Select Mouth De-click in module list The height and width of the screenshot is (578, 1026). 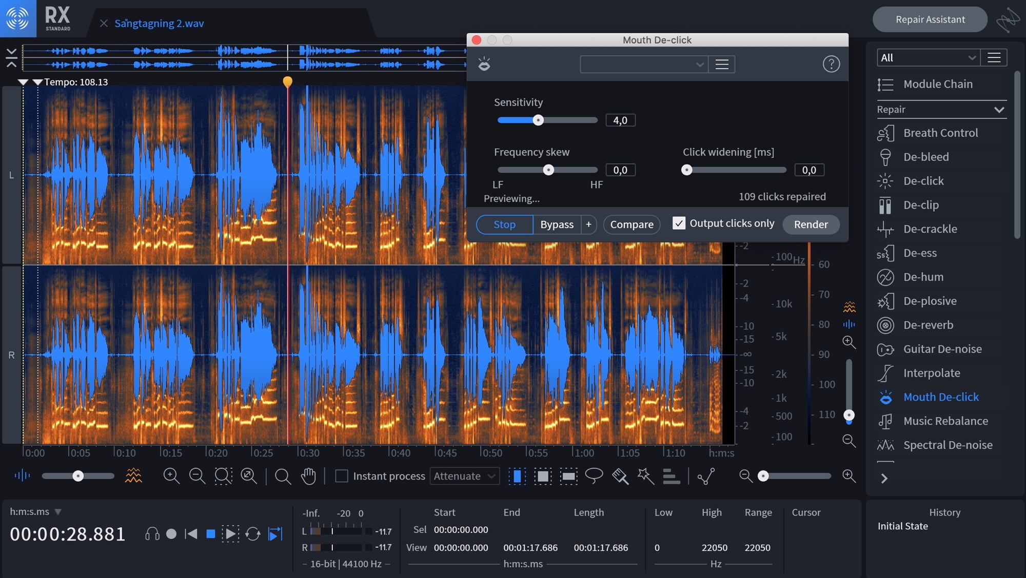(928, 397)
